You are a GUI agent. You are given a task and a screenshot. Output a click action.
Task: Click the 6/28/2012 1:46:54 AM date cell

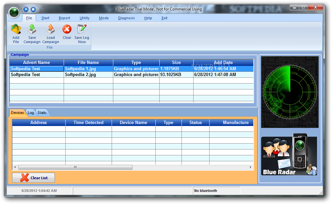(223, 69)
